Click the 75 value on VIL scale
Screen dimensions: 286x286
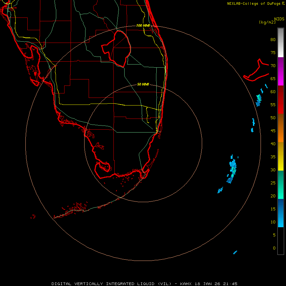[x=273, y=52]
